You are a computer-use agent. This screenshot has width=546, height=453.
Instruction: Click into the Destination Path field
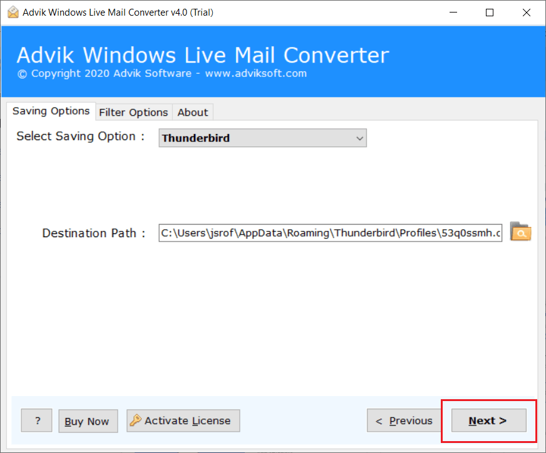click(330, 233)
